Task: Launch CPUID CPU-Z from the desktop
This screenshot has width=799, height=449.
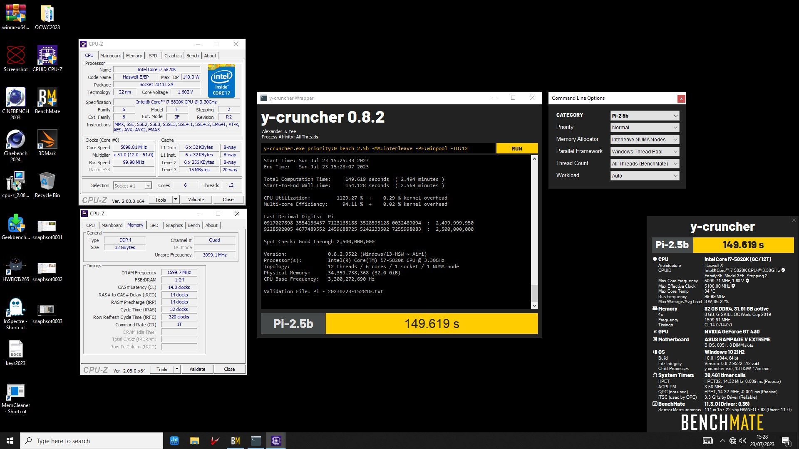Action: coord(47,59)
